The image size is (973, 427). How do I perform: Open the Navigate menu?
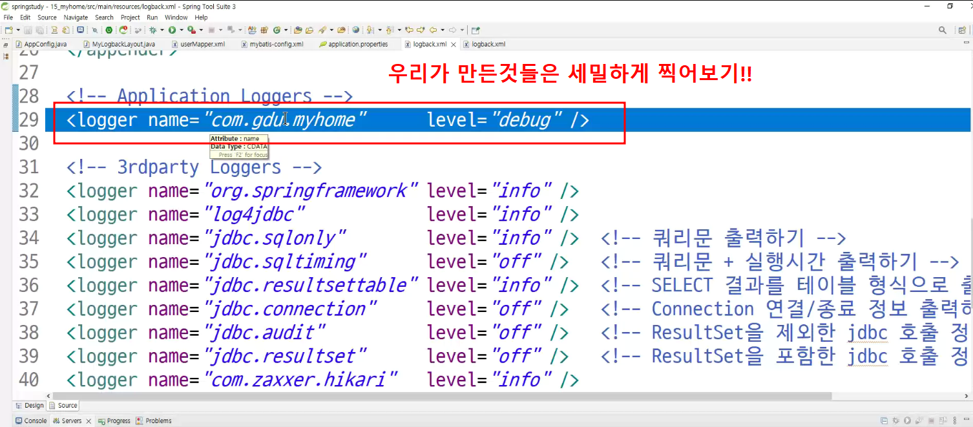[x=76, y=17]
